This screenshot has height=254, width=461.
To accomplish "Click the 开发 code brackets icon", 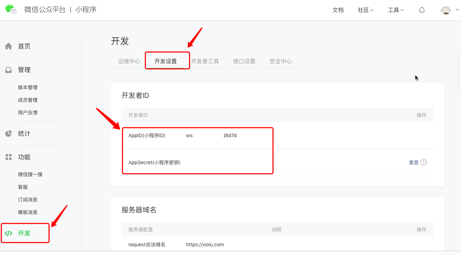I will (8, 233).
